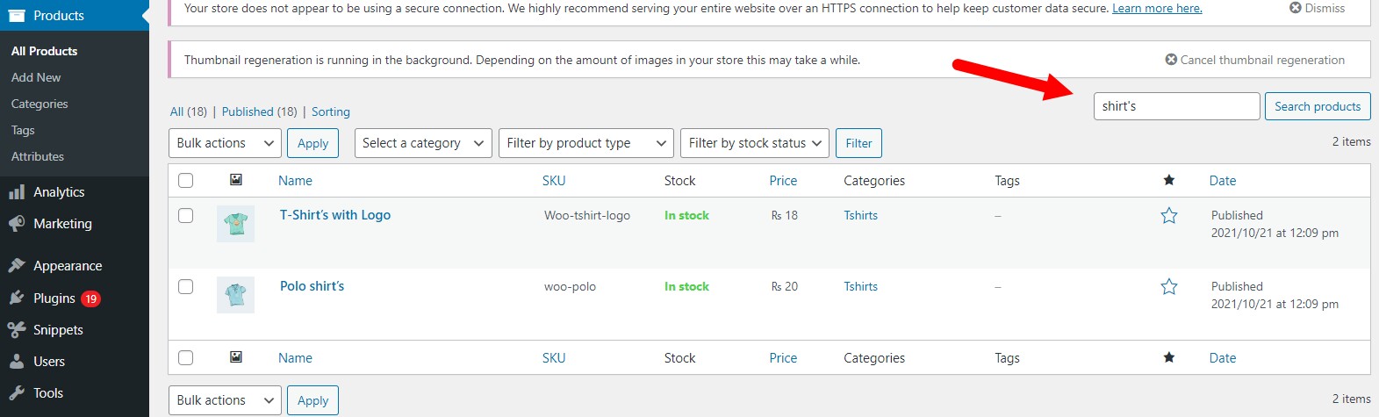
Task: Open the Learn more here link
Action: [x=1157, y=8]
